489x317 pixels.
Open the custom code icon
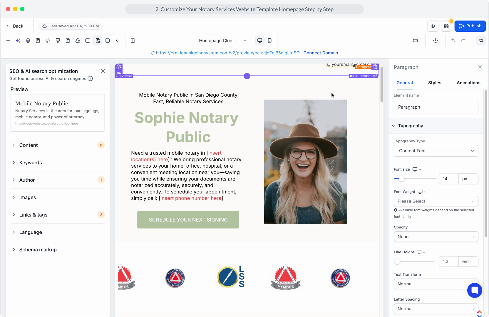48,41
